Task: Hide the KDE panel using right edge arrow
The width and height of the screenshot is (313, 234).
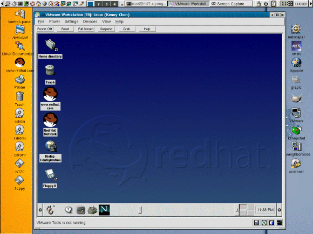Action: [311, 4]
